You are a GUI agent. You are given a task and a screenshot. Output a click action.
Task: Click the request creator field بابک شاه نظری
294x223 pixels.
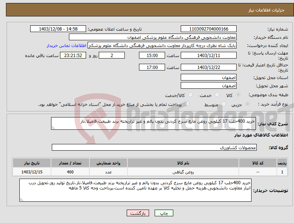(162, 45)
